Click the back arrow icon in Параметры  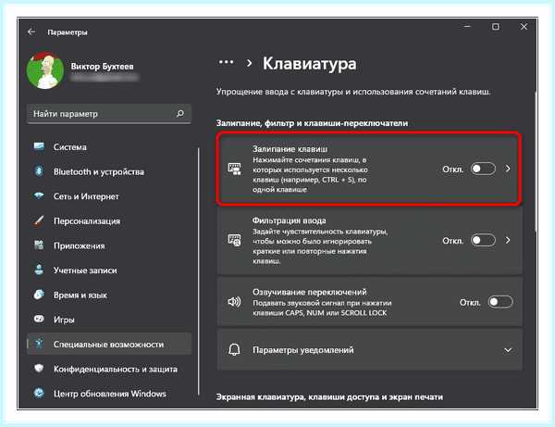tap(31, 31)
